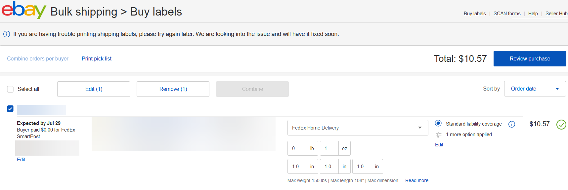Go to SCAN forms
This screenshot has height=190, width=568.
click(507, 14)
